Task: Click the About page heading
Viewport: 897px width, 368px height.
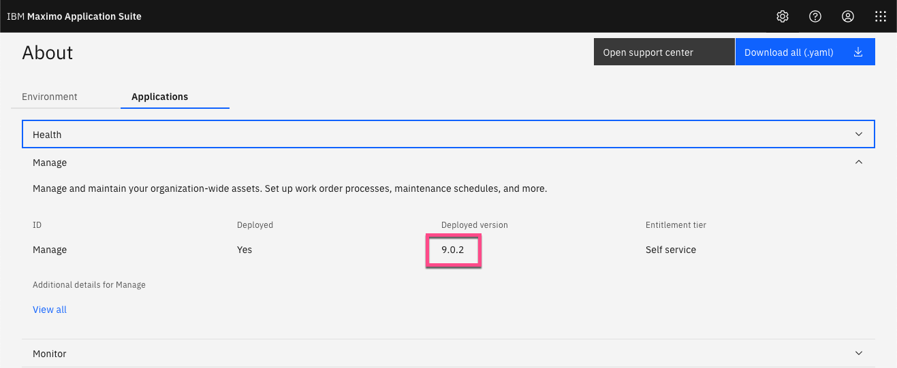Action: pos(48,53)
